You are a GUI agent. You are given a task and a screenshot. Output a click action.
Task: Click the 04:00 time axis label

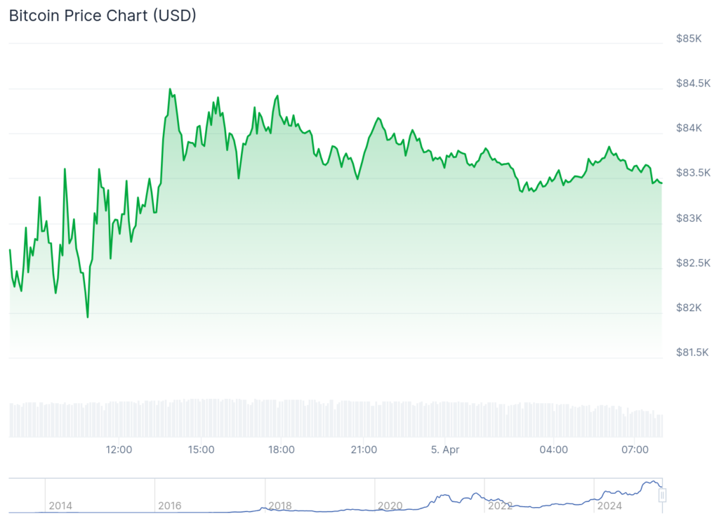[x=553, y=449]
